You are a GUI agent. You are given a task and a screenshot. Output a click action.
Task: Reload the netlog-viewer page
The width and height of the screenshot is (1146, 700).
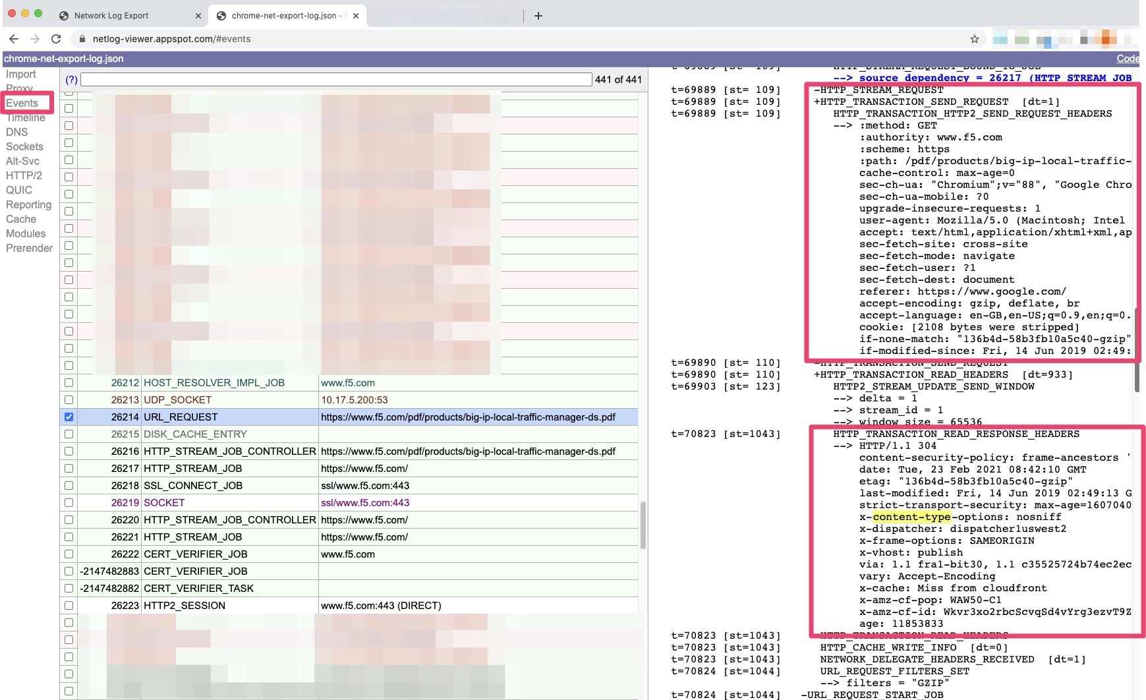(56, 39)
